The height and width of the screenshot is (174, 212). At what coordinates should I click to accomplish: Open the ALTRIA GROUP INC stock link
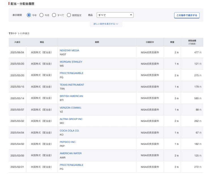tap(71, 119)
